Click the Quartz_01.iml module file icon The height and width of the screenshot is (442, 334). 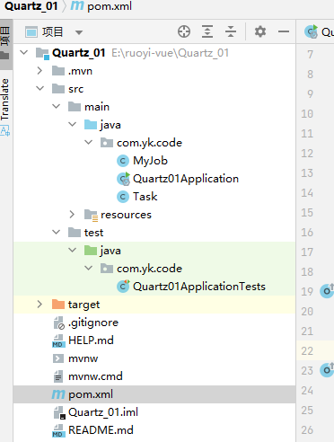59,412
